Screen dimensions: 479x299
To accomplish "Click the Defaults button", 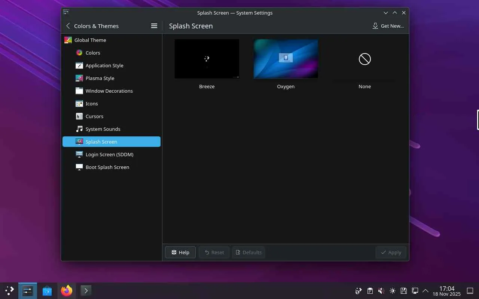I will click(x=248, y=252).
